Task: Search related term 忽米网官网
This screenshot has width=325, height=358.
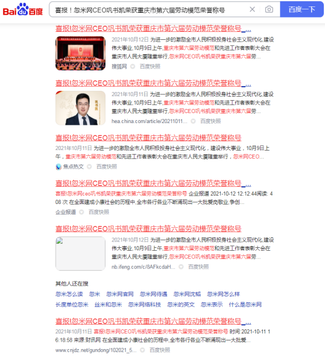Action: click(120, 294)
